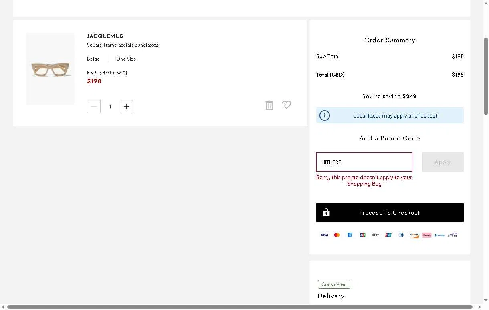Click the vertical scrollbar down arrow
489x310 pixels.
486,300
